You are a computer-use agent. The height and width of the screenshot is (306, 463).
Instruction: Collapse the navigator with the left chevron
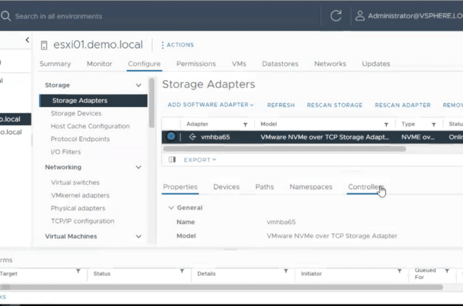click(27, 40)
